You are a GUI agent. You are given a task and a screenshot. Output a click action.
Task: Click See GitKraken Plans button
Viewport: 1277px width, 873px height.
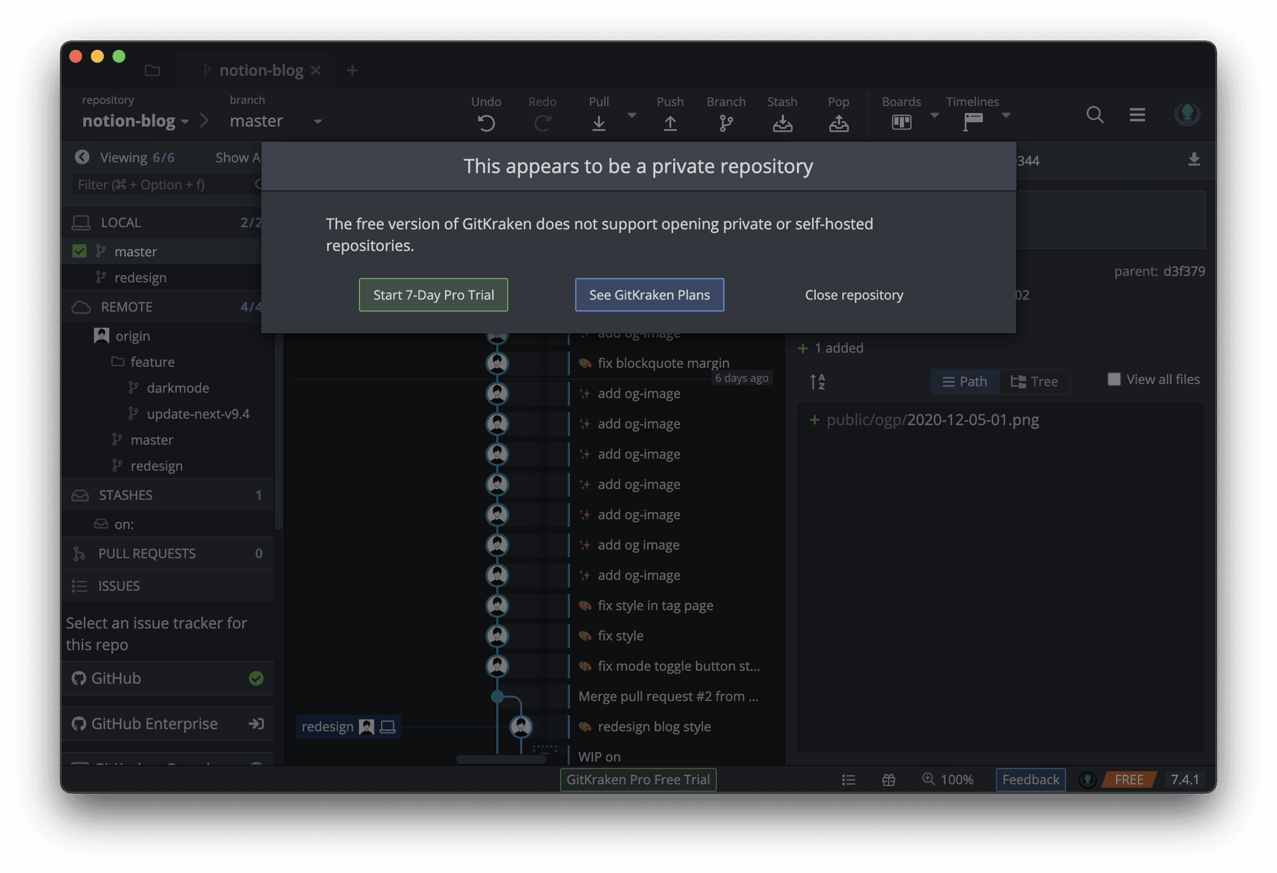(x=649, y=295)
